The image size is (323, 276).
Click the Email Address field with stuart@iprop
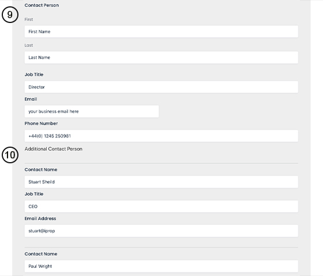pos(161,231)
